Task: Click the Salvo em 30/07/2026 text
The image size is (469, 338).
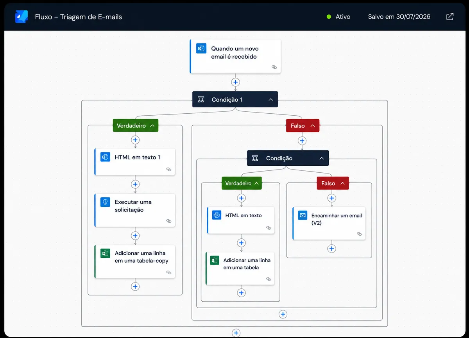Action: [x=399, y=17]
